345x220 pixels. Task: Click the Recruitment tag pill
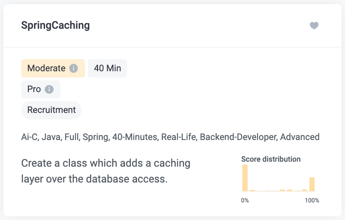click(51, 110)
